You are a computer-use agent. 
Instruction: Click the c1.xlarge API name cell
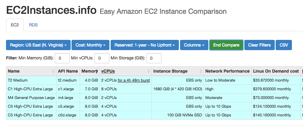click(x=68, y=89)
